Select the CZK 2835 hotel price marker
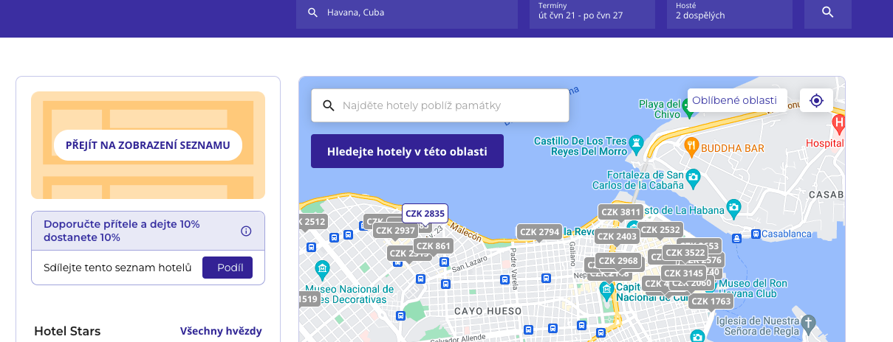Image resolution: width=893 pixels, height=342 pixels. (x=425, y=214)
